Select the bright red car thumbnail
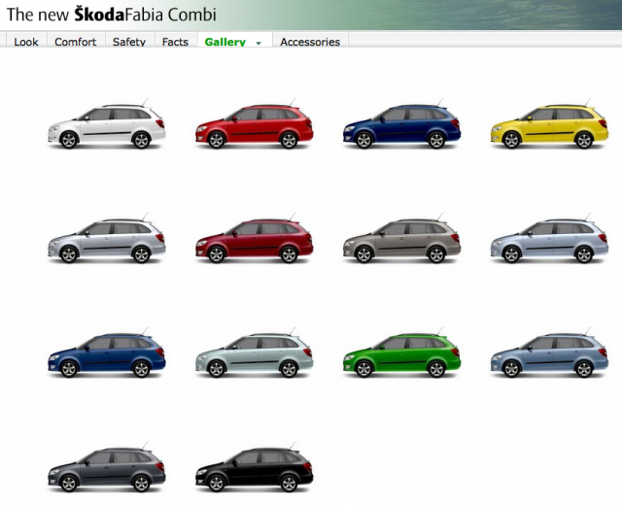Image resolution: width=622 pixels, height=505 pixels. click(x=254, y=124)
